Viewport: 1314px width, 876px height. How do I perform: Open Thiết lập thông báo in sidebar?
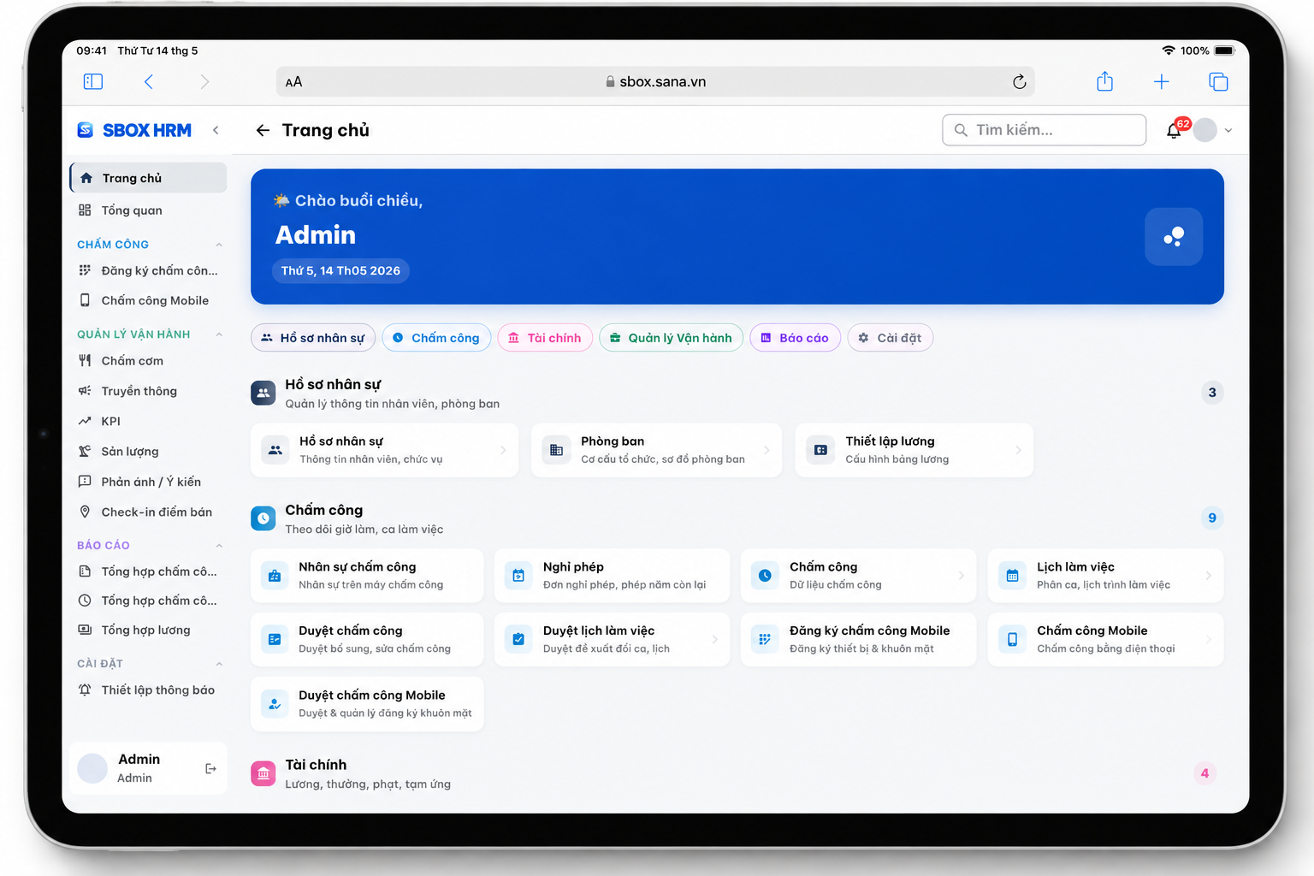pyautogui.click(x=148, y=690)
